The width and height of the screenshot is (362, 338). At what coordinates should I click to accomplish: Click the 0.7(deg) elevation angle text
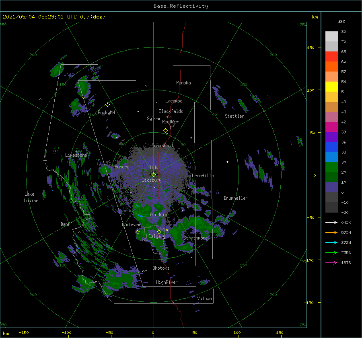(93, 17)
